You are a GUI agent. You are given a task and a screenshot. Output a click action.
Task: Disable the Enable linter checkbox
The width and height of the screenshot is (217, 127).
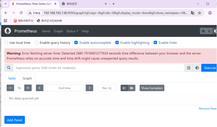[x=155, y=43]
